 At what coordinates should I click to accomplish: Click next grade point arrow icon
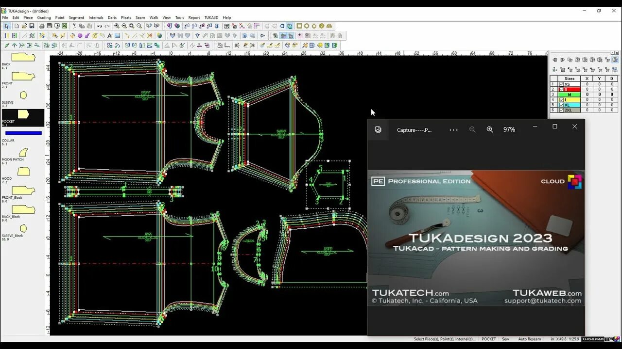tap(563, 60)
